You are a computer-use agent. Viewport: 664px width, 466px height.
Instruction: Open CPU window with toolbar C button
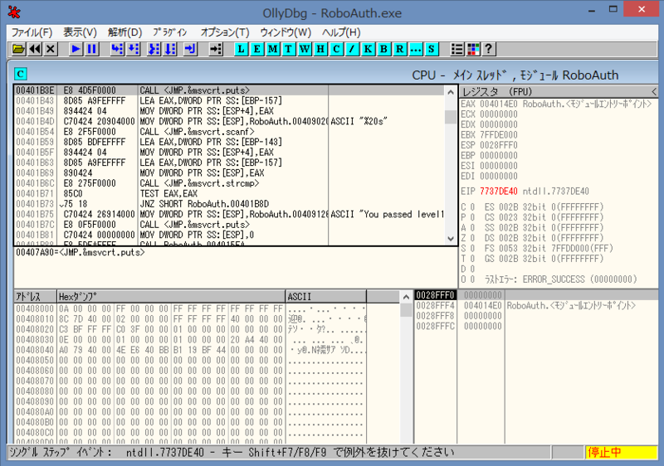pyautogui.click(x=336, y=49)
